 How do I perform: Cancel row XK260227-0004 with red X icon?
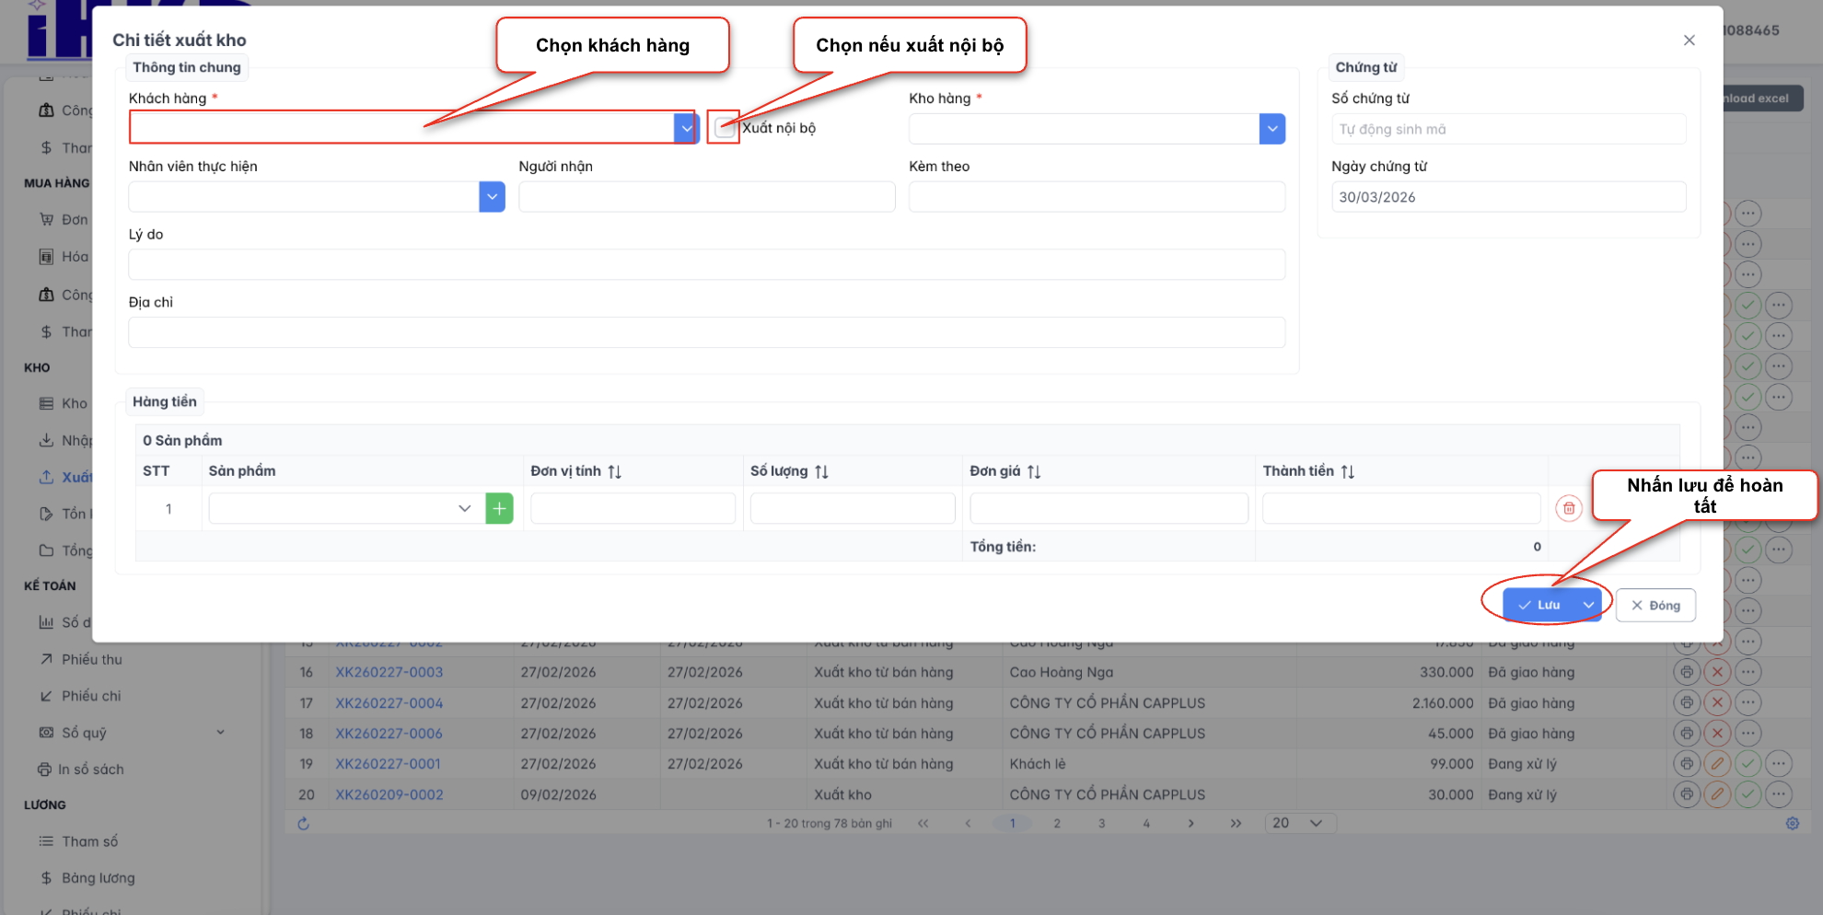[1717, 703]
